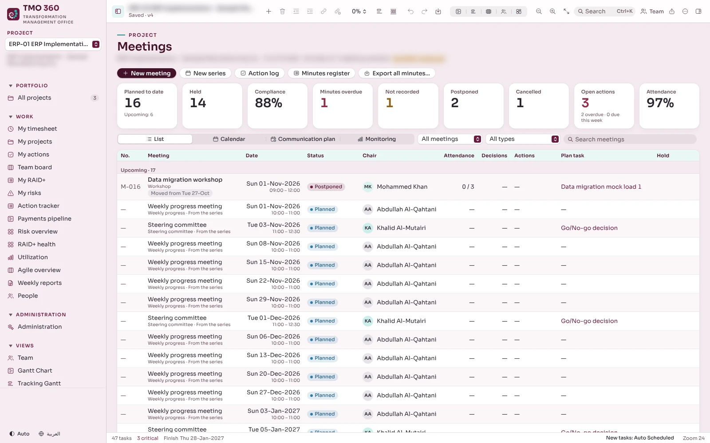Open the ERP-01 project selector dropdown
Viewport: 710px width, 443px height.
53,44
